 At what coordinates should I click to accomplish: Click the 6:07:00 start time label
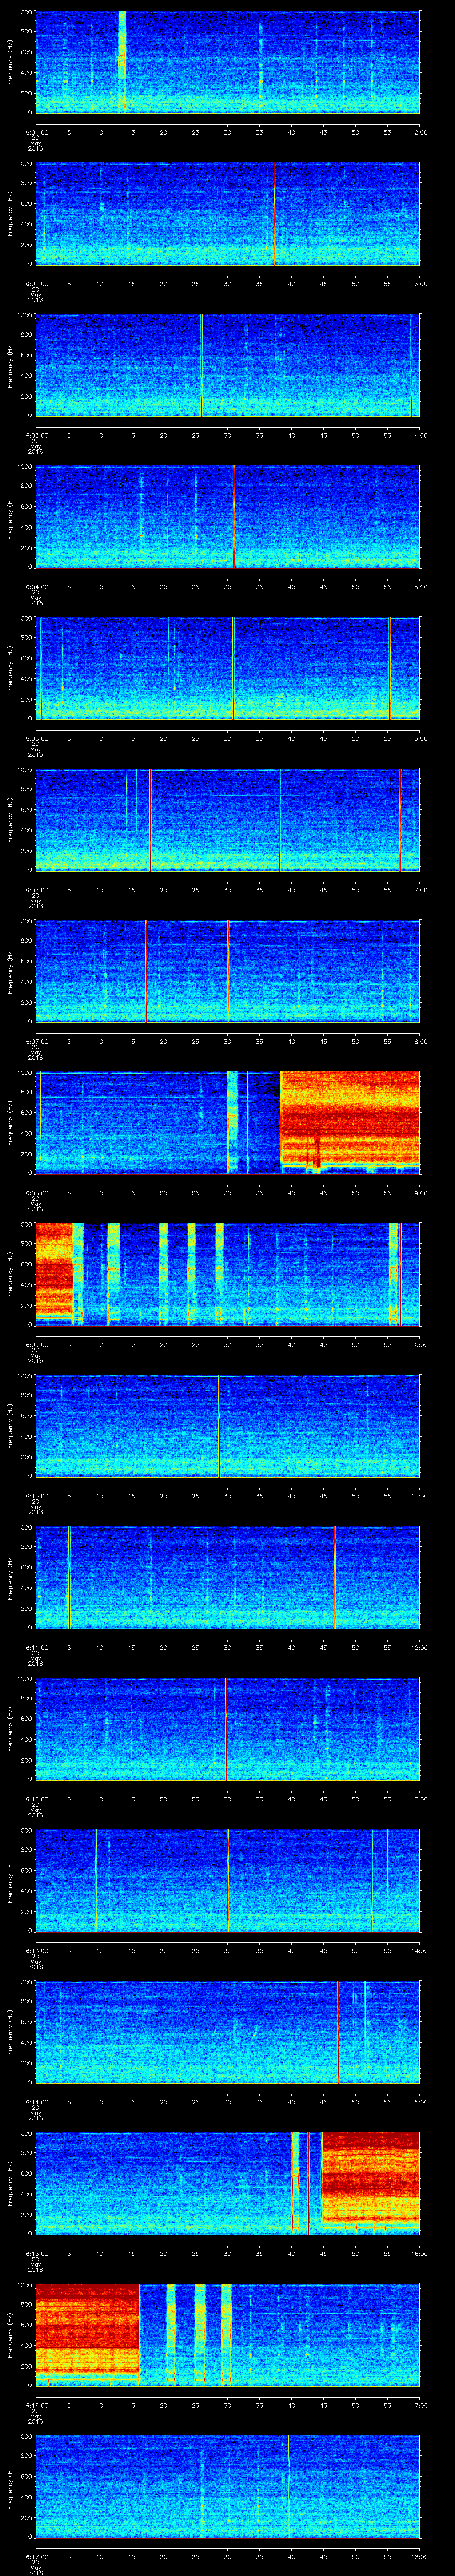[x=36, y=1041]
